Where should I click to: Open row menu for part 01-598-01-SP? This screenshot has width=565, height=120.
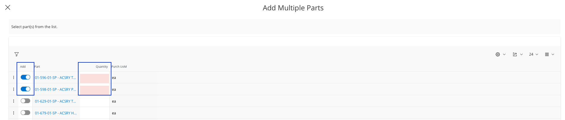tap(14, 89)
